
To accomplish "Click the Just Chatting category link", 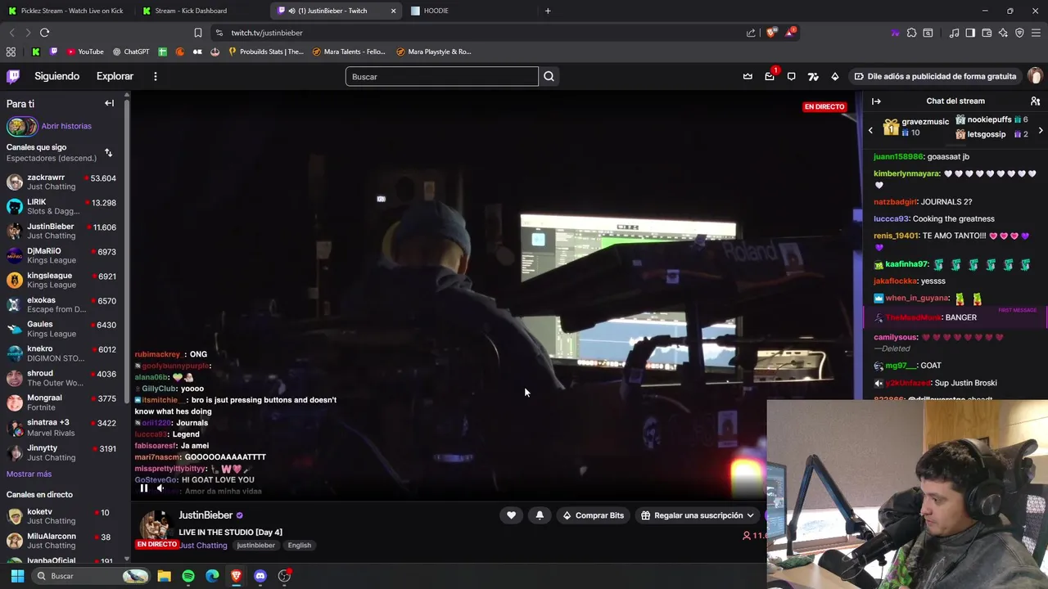I will pyautogui.click(x=203, y=545).
